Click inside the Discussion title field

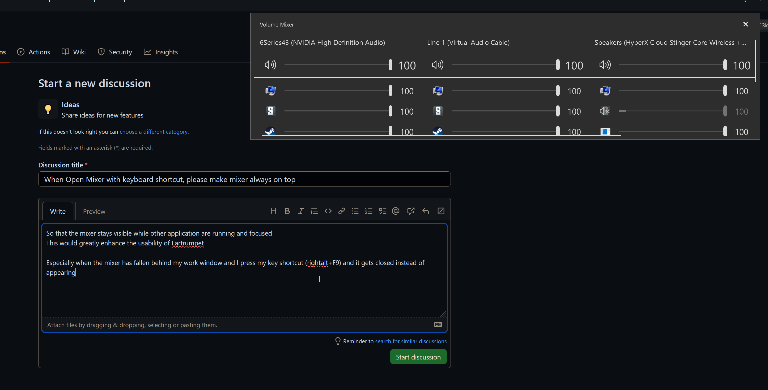[244, 179]
